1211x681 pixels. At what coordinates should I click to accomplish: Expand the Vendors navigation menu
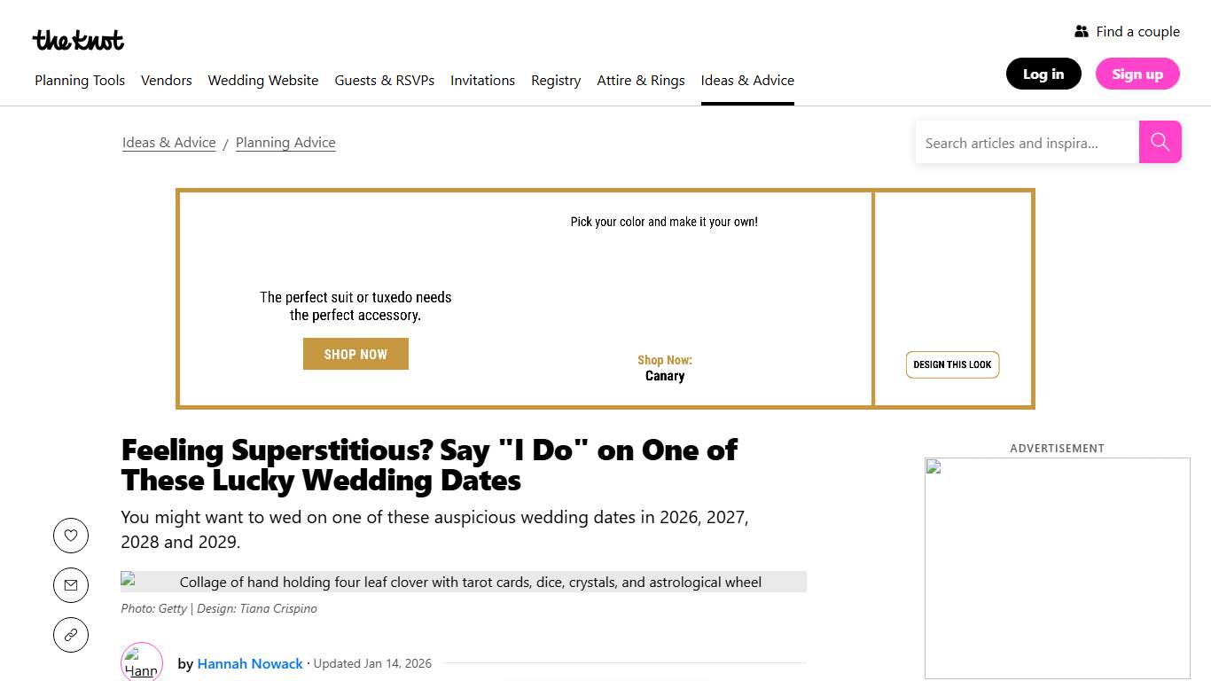click(x=166, y=80)
